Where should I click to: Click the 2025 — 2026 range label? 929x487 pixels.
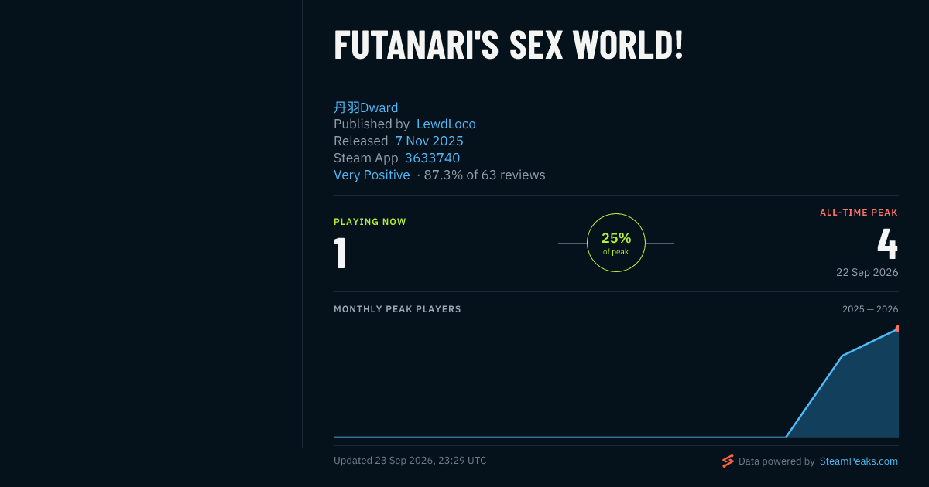click(x=870, y=309)
